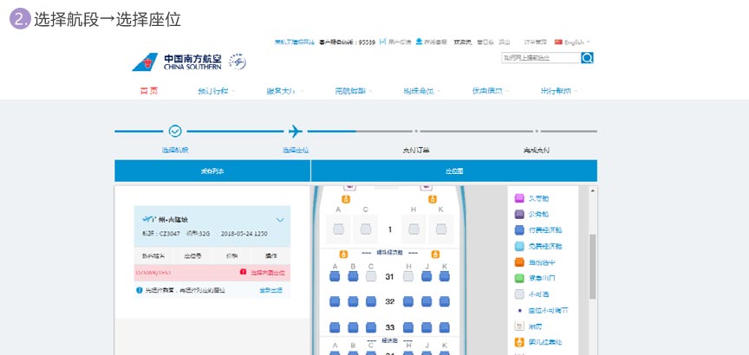Click the checkmark circle step icon
Viewport: 749px width, 355px height.
[175, 131]
